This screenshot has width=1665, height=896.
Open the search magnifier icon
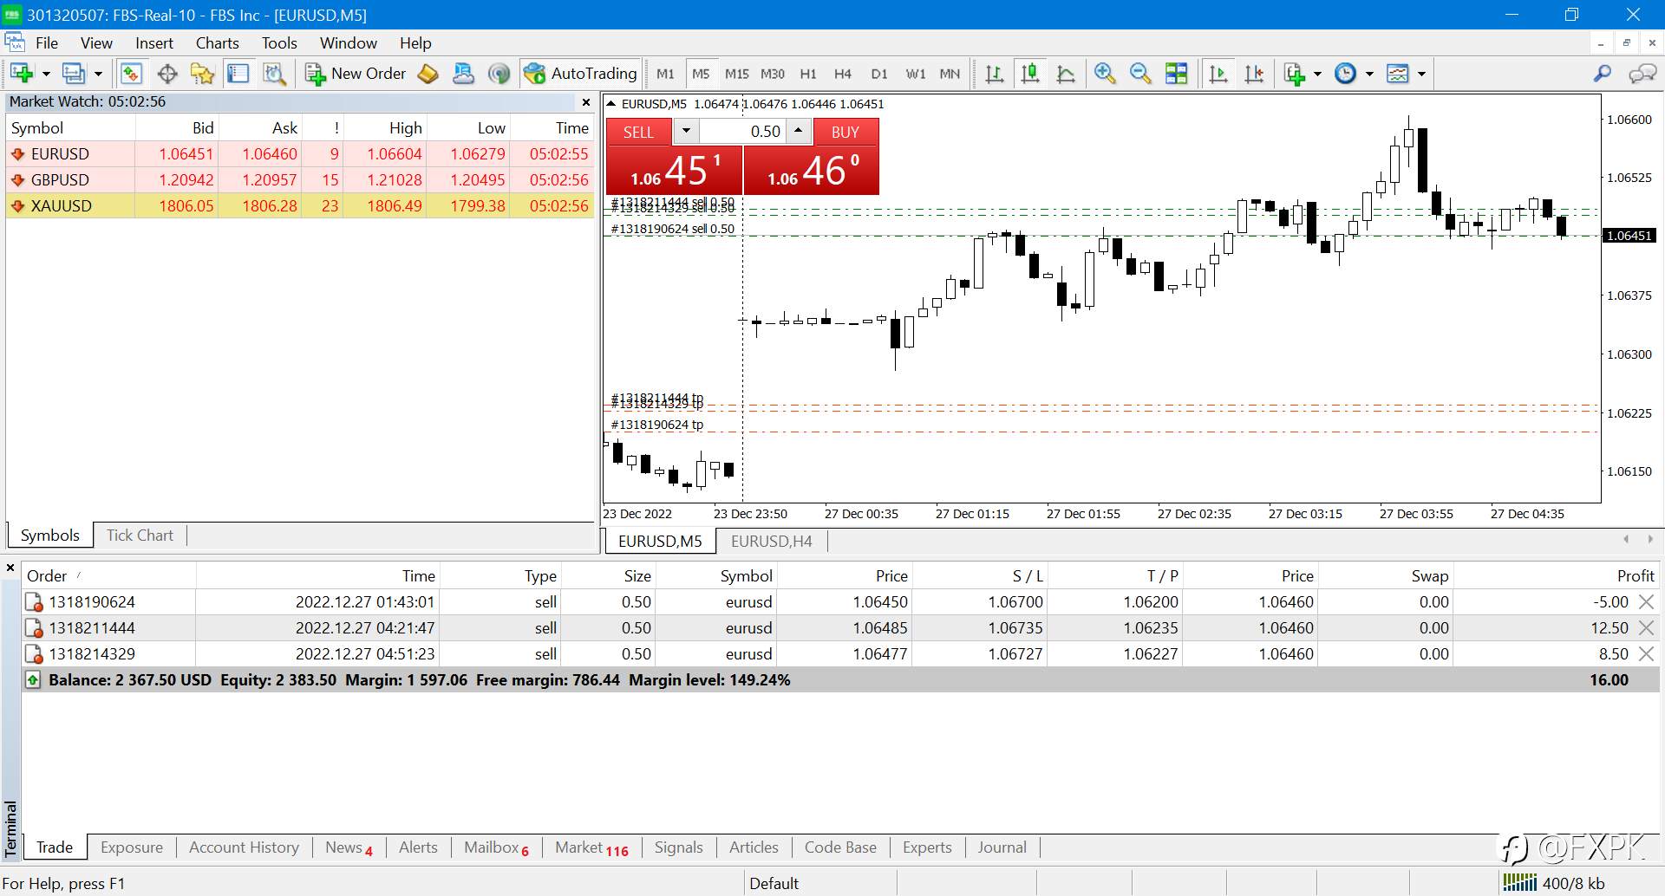pos(1603,74)
